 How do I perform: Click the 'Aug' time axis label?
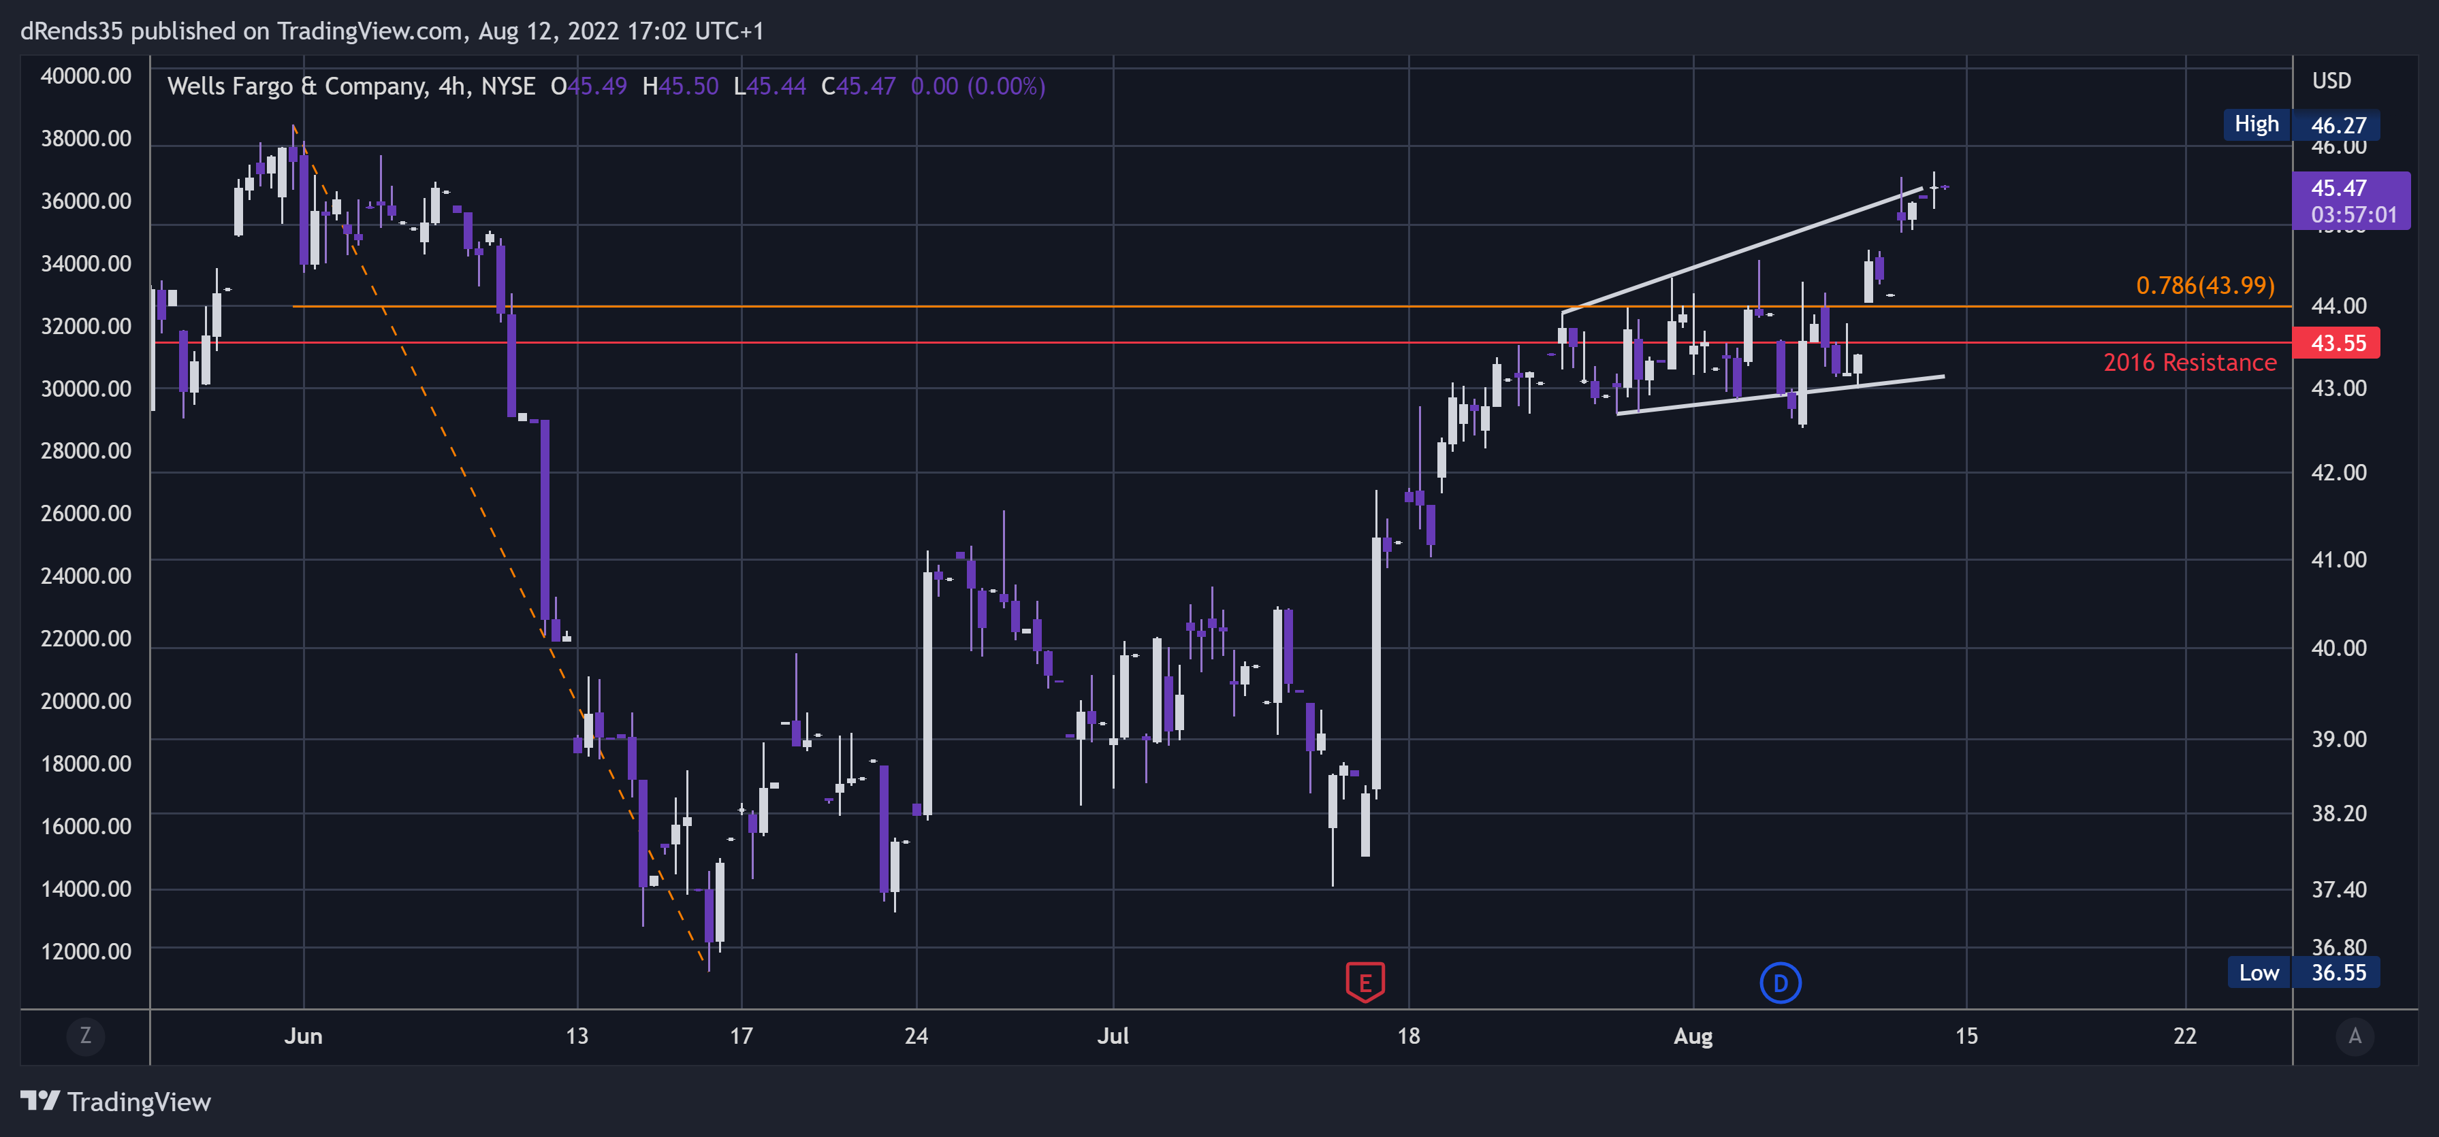1693,1036
